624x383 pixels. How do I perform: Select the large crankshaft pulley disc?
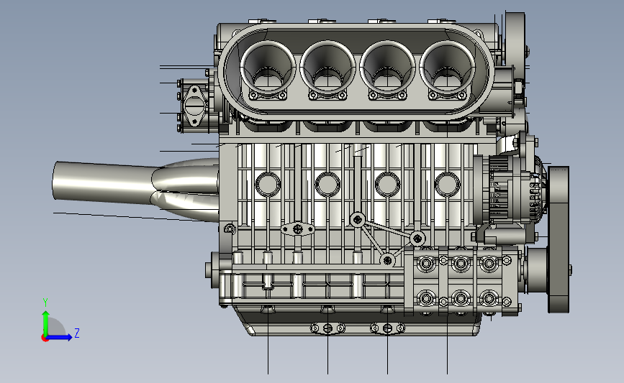tap(559, 239)
